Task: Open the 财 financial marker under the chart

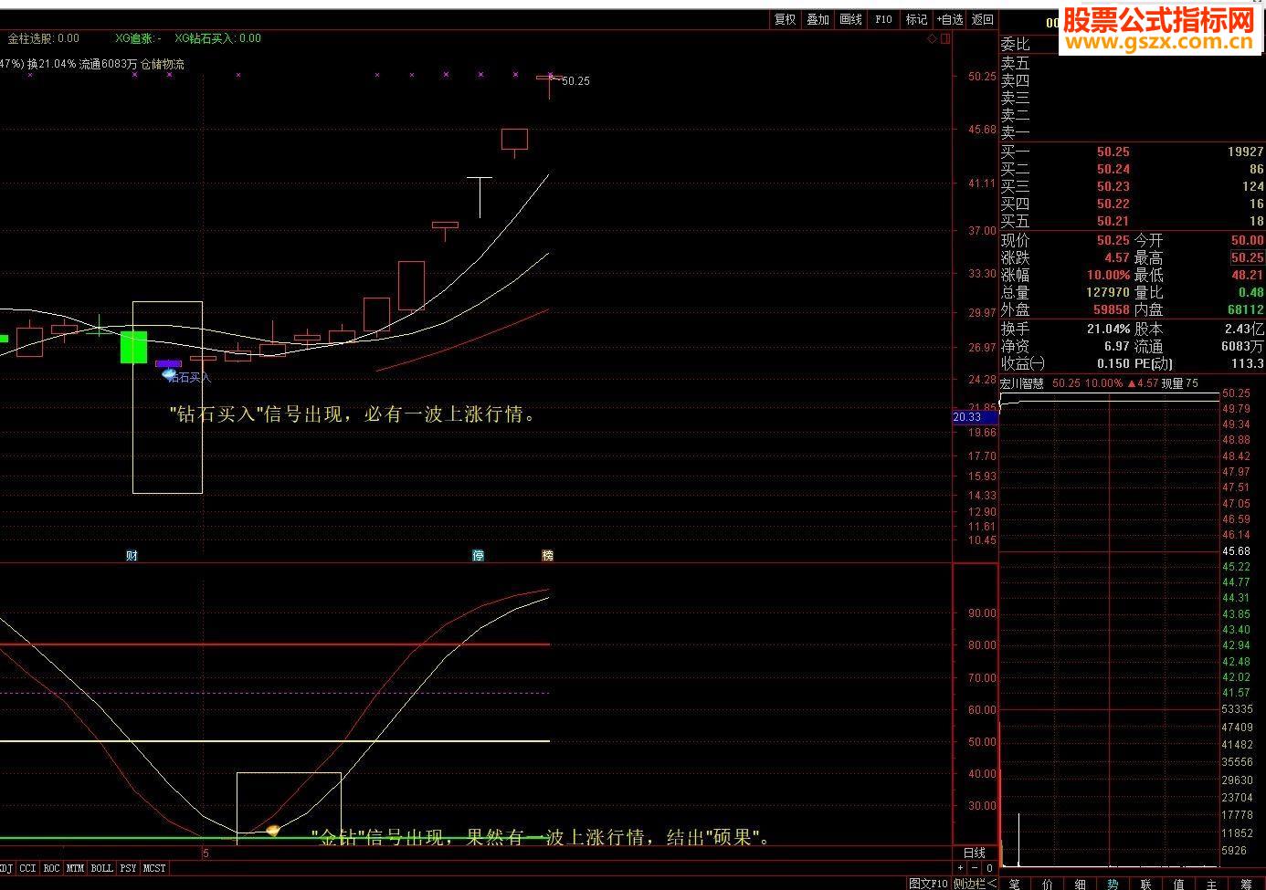Action: click(132, 555)
